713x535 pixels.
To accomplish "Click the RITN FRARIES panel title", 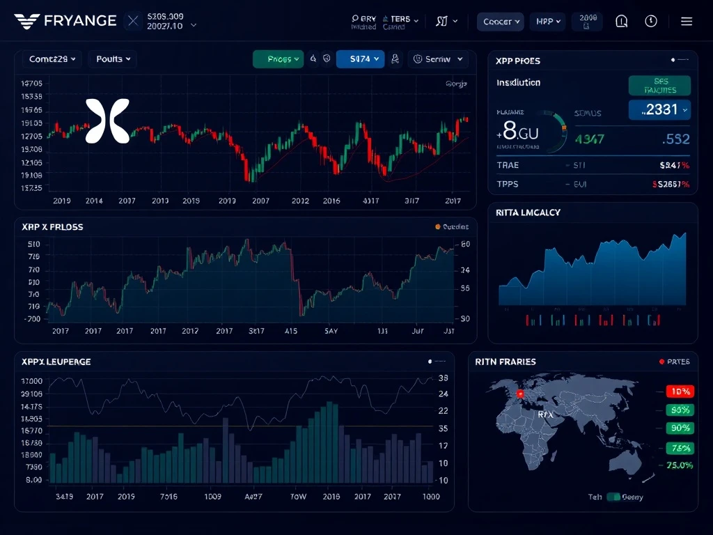I will (506, 362).
